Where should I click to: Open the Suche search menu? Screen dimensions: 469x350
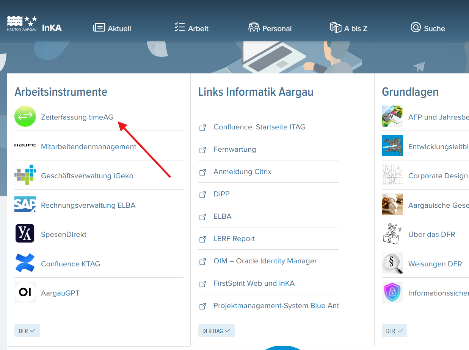428,28
